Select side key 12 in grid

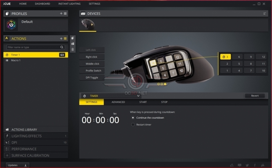[261, 57]
